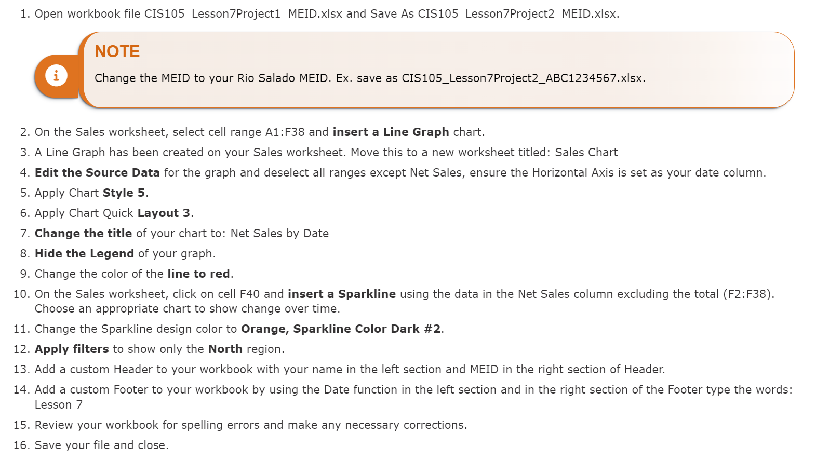Click the bold 'Apply filters' text
The width and height of the screenshot is (816, 461).
point(72,349)
